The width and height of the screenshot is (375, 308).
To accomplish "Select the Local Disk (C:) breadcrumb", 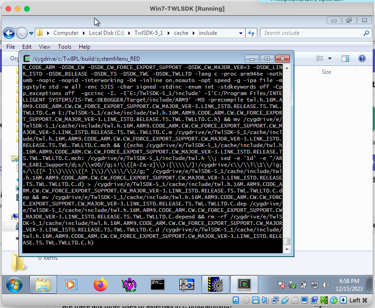I will click(x=106, y=33).
